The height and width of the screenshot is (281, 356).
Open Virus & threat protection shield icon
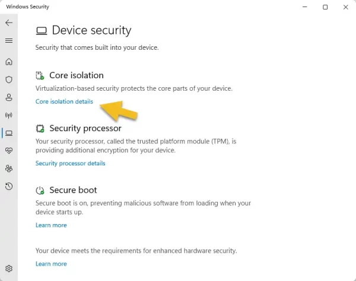9,79
